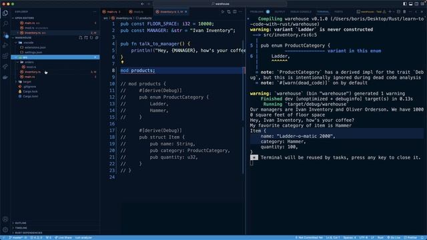Open Run and Debug view
The height and width of the screenshot is (240, 427).
click(5, 45)
